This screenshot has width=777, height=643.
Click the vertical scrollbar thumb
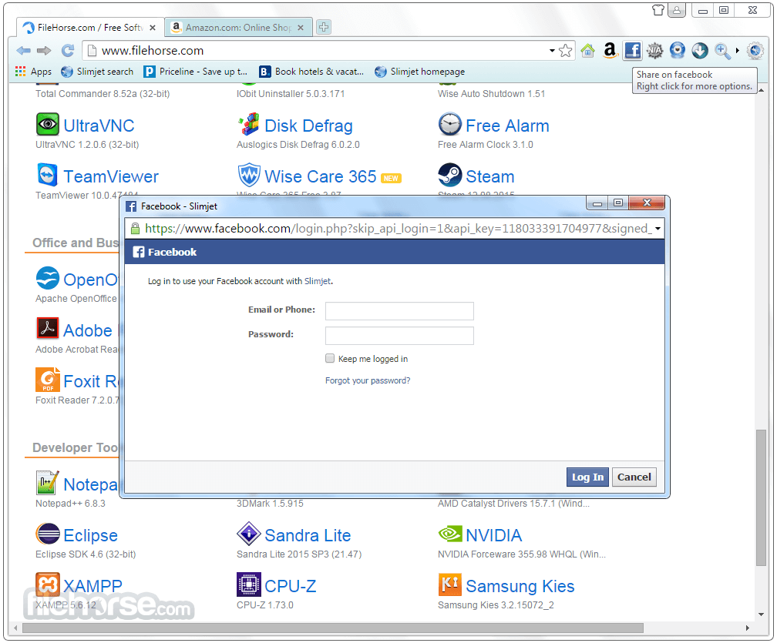coord(761,497)
